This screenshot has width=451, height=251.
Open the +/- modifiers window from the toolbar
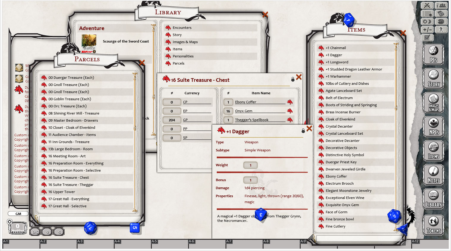coord(427,29)
